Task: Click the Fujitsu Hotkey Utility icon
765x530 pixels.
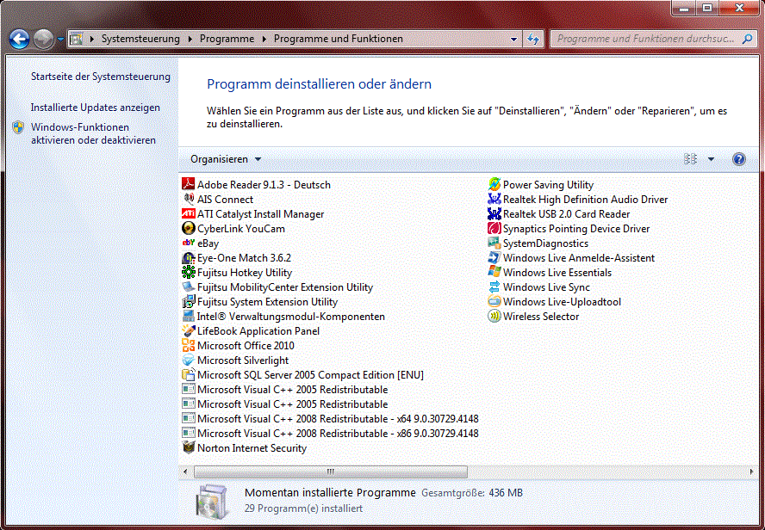Action: tap(189, 272)
